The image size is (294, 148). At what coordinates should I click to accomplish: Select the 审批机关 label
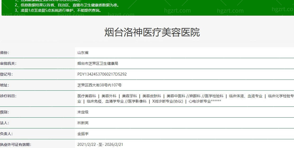coord(8,63)
